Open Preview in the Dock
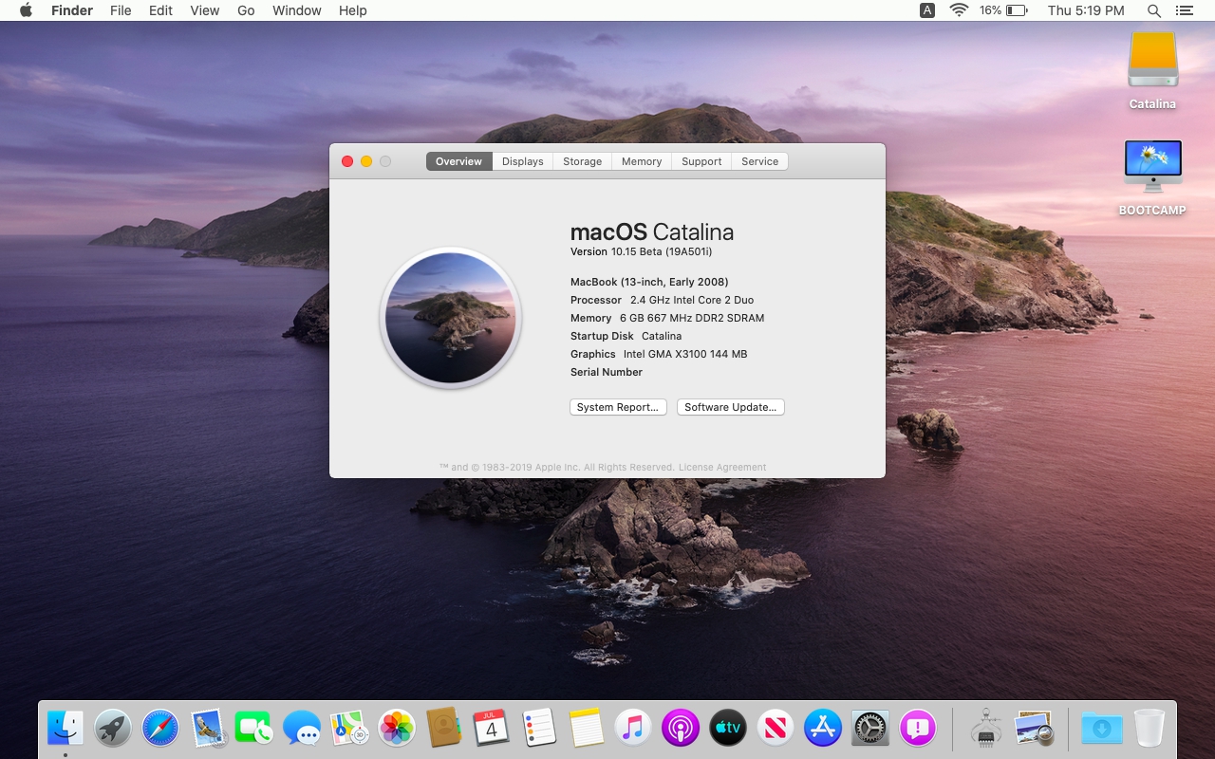 [x=1034, y=728]
